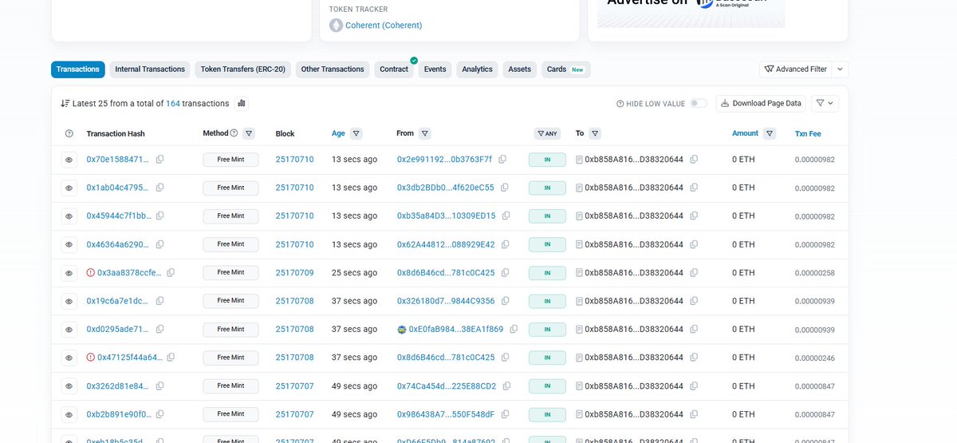Preview transaction 0x47125f44a64 with eye icon
This screenshot has width=957, height=443.
point(69,358)
